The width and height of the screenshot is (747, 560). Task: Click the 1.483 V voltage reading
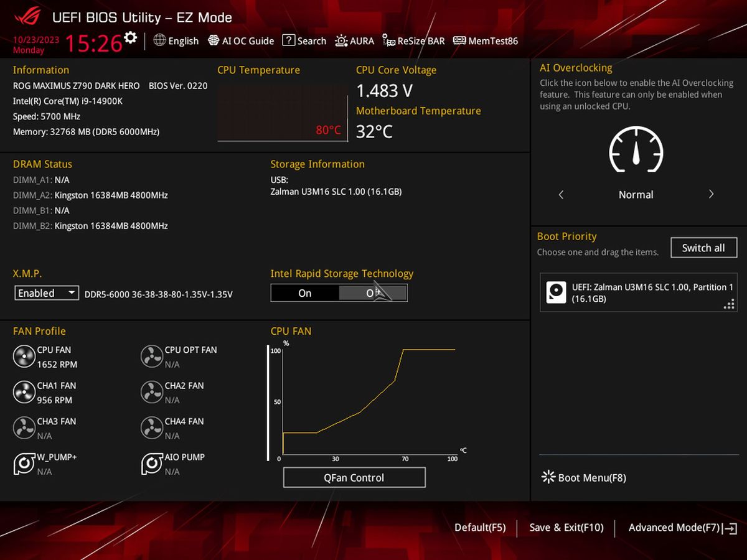(x=384, y=91)
